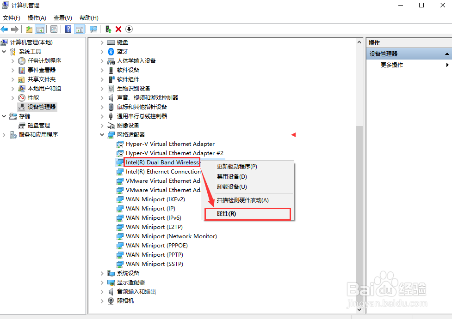Expand the 图像设备 category
452x319 pixels.
click(102, 126)
